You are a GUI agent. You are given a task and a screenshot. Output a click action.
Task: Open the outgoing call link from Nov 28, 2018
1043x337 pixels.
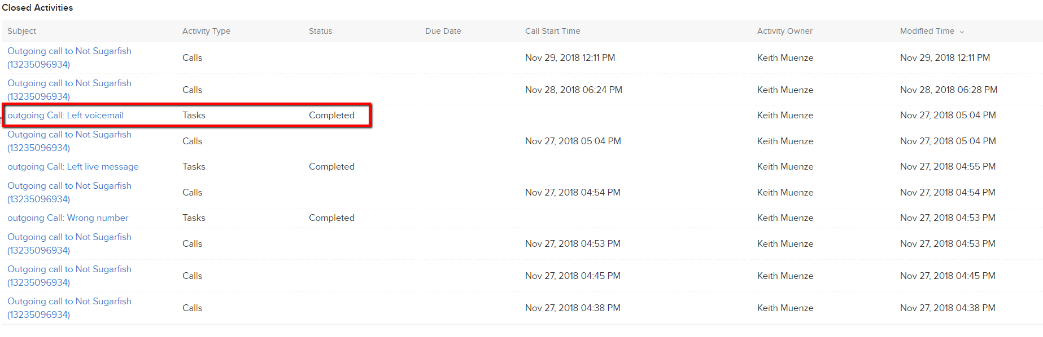pyautogui.click(x=69, y=83)
